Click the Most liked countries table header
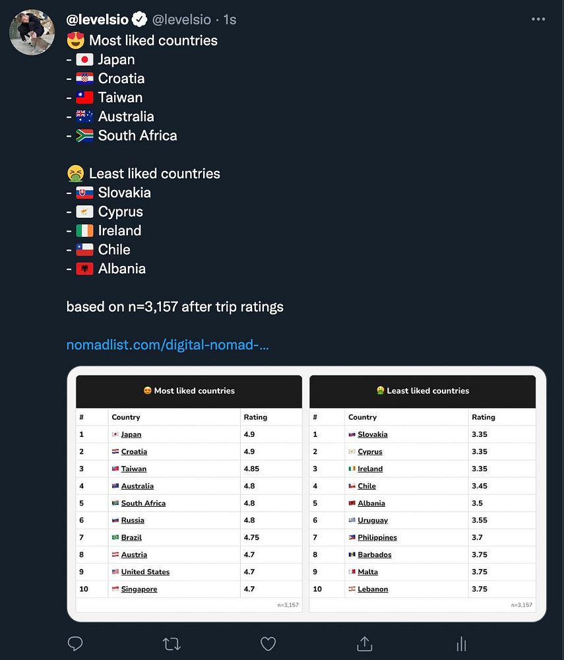The width and height of the screenshot is (564, 660). [x=189, y=391]
